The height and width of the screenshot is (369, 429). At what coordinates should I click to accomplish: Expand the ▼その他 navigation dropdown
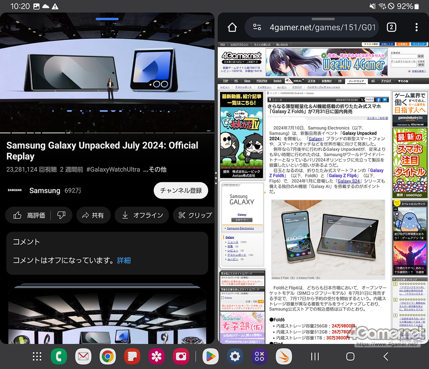(403, 81)
